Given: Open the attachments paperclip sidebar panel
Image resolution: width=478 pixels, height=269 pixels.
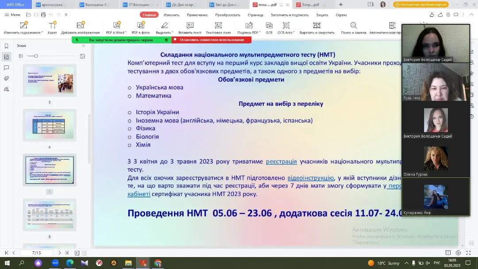Looking at the screenshot, I should coord(6,78).
